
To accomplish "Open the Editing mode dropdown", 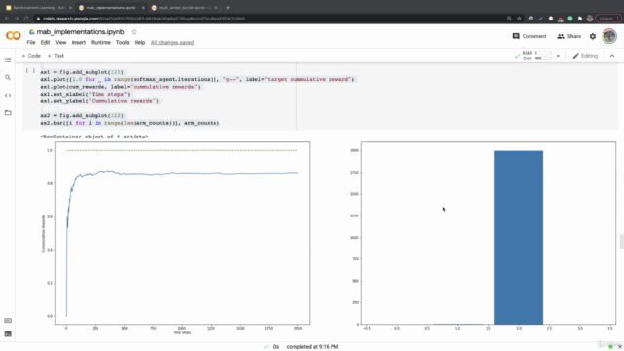I will [585, 56].
